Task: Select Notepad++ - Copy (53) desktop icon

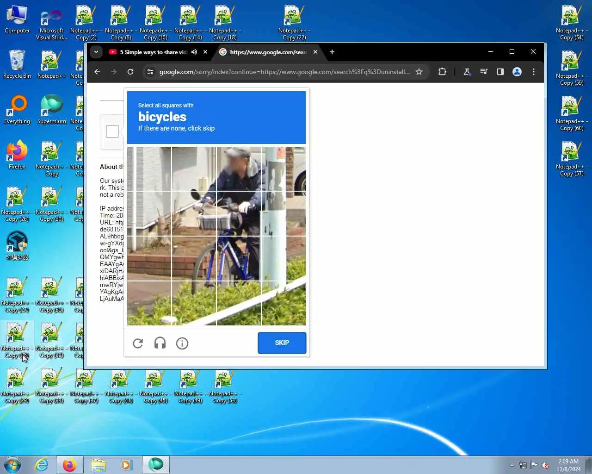Action: (x=225, y=386)
